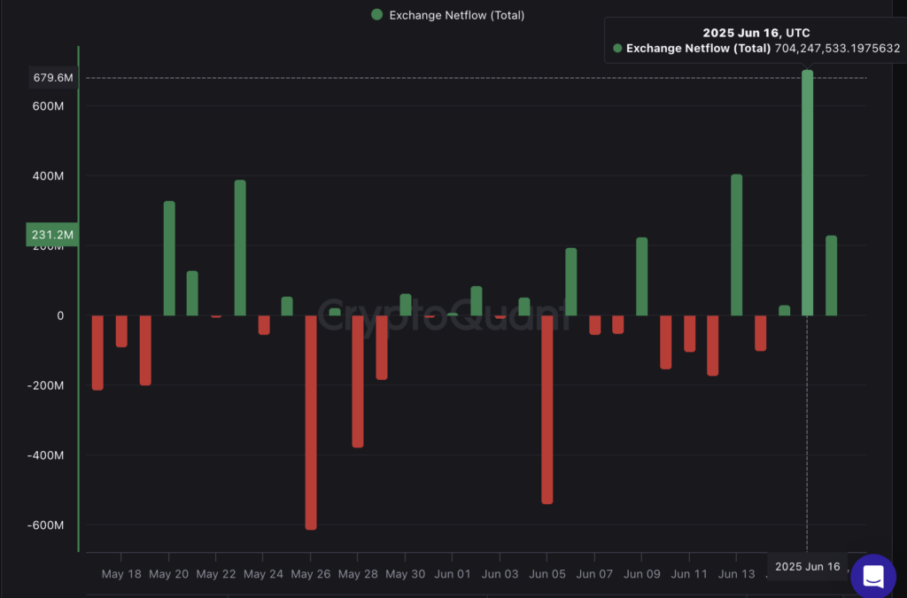Click the Jun 13 axis date label
Viewport: 907px width, 598px height.
pos(736,574)
